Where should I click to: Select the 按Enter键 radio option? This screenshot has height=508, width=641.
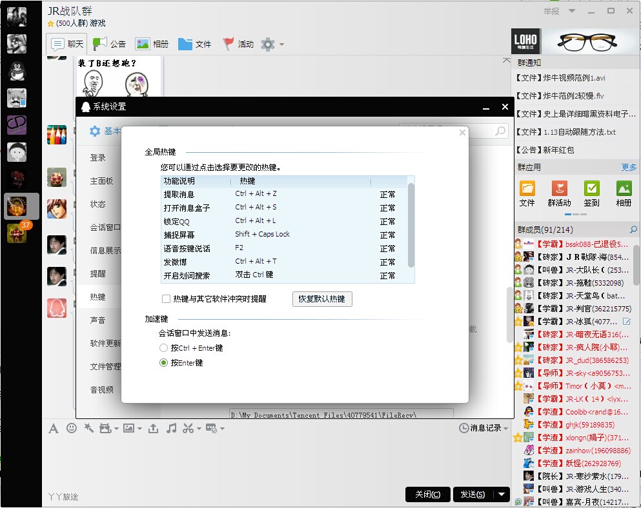[x=163, y=363]
